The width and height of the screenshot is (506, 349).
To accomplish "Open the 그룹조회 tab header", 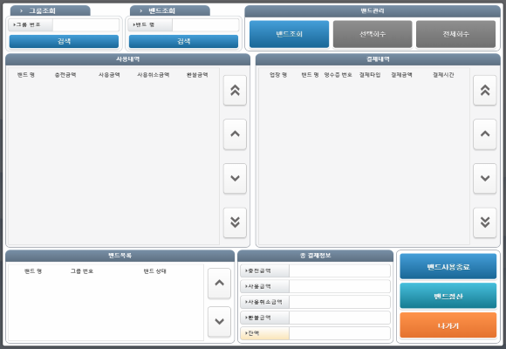I will pos(51,10).
